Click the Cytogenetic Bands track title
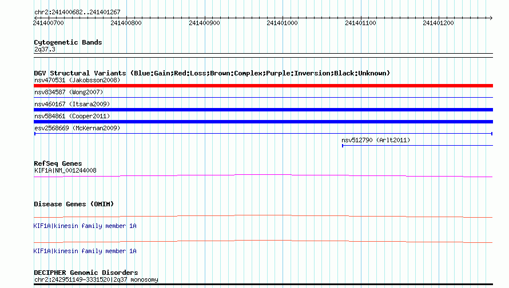Screen dimensions: 509x288 point(68,42)
